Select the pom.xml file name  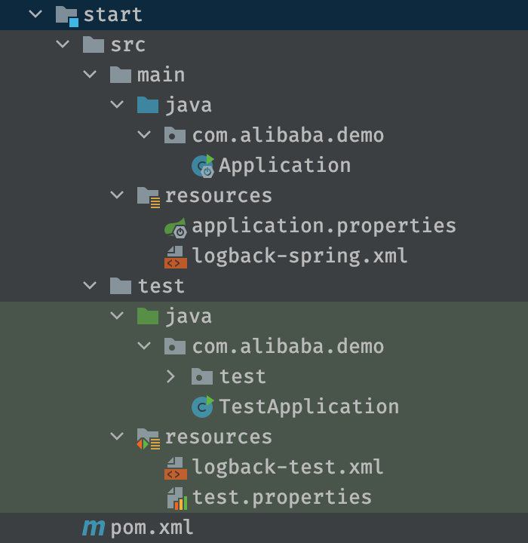[x=152, y=529]
